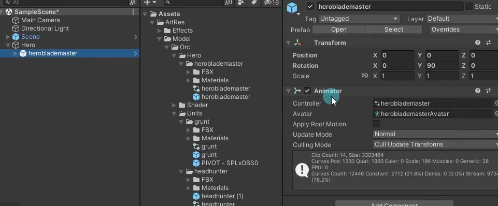Click the Animator component icon
Viewport: 498px width, 206px height.
click(x=297, y=91)
